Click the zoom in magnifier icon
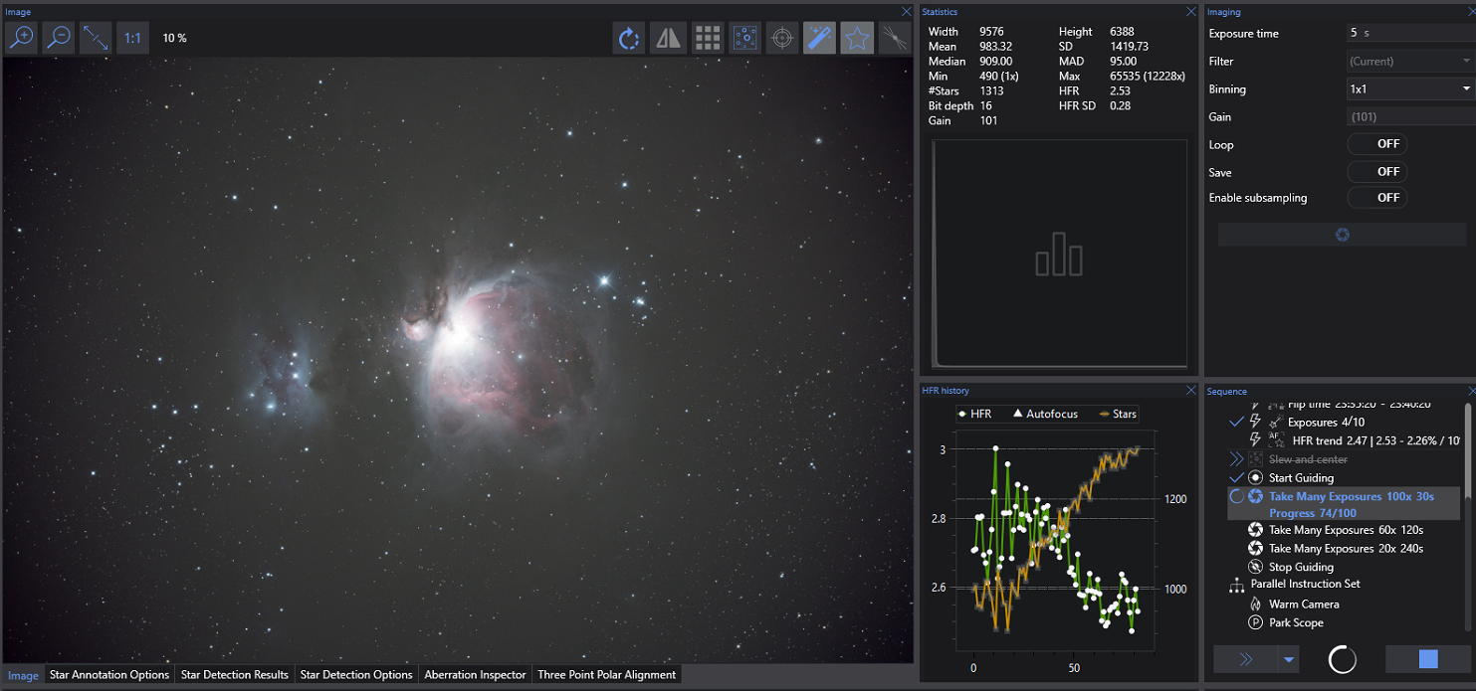 [21, 38]
